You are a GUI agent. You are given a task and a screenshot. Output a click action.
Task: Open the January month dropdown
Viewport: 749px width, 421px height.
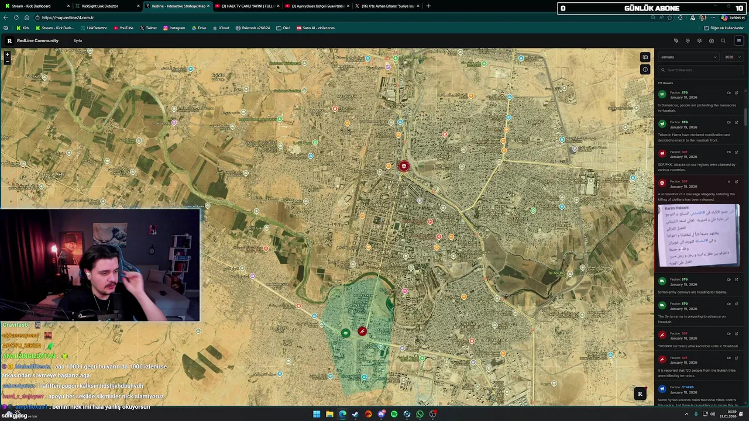pyautogui.click(x=689, y=57)
